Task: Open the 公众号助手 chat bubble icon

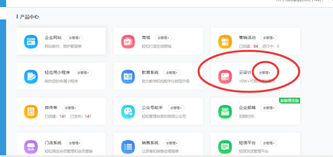Action: click(128, 112)
